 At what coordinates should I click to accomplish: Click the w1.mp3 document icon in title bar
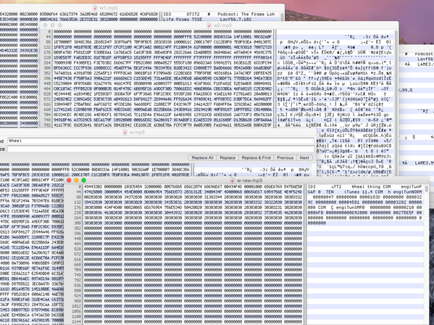pyautogui.click(x=95, y=8)
